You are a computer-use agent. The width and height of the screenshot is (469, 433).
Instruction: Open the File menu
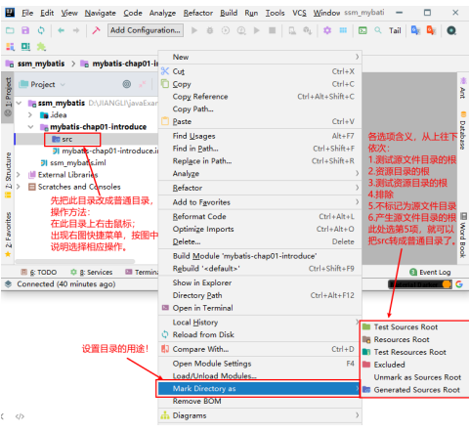[27, 13]
